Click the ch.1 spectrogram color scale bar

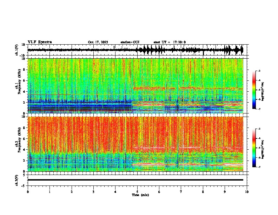[x=254, y=90]
